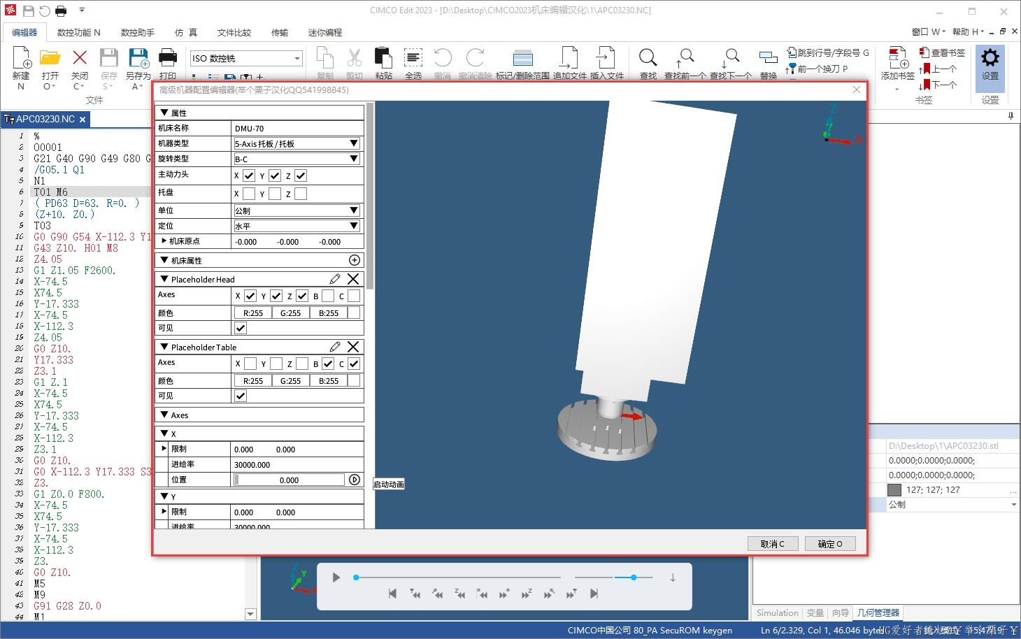Enable B axis for Placeholder Head

328,296
